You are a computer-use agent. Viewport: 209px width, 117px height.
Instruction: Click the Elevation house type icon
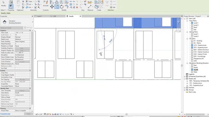[5, 22]
